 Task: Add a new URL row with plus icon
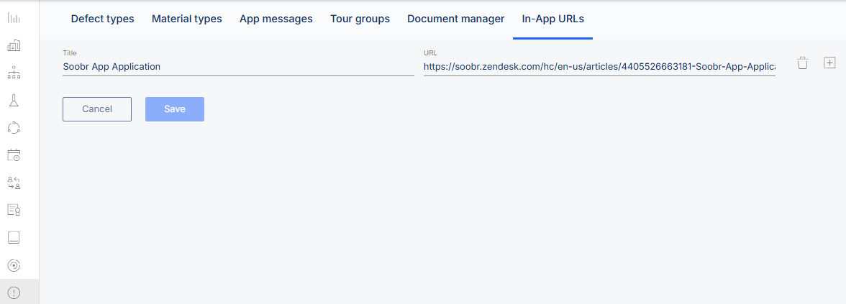point(829,63)
